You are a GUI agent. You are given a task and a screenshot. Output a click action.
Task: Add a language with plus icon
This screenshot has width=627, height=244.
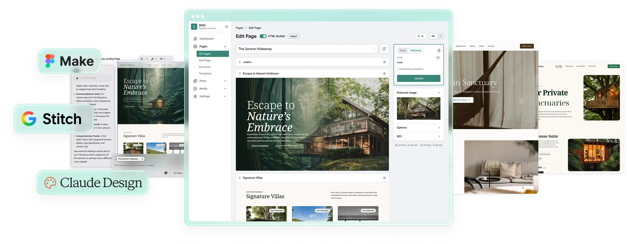pos(440,36)
